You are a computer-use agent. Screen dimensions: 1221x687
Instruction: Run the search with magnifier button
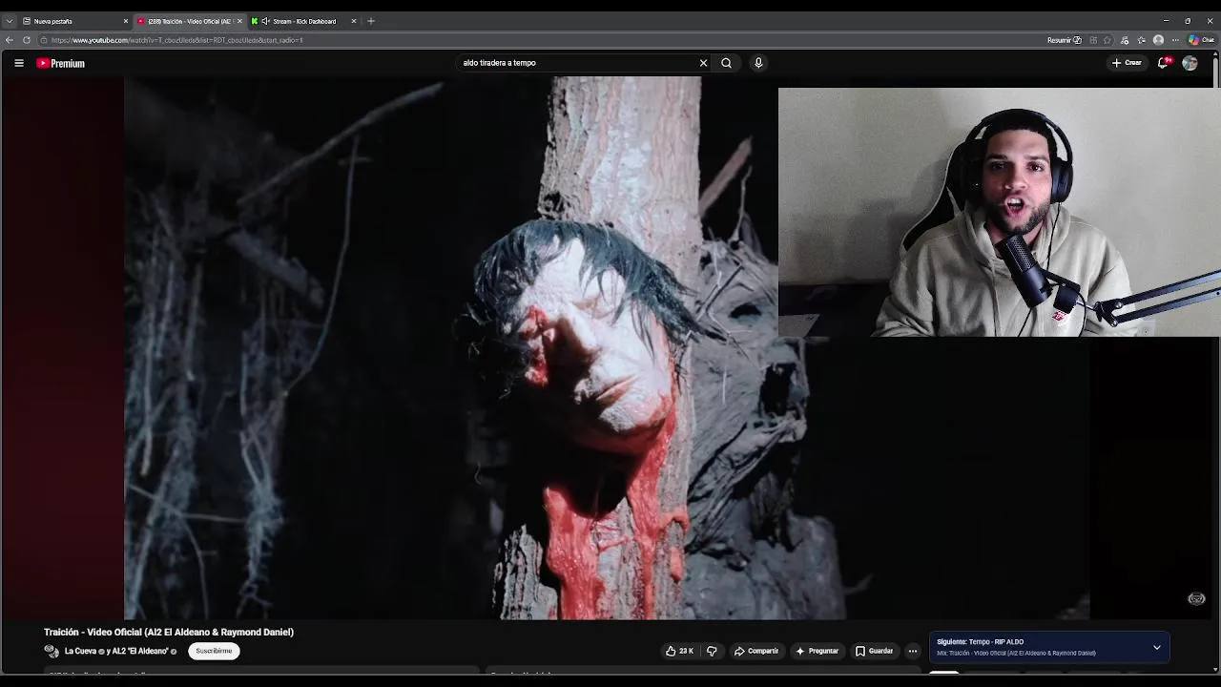(726, 63)
